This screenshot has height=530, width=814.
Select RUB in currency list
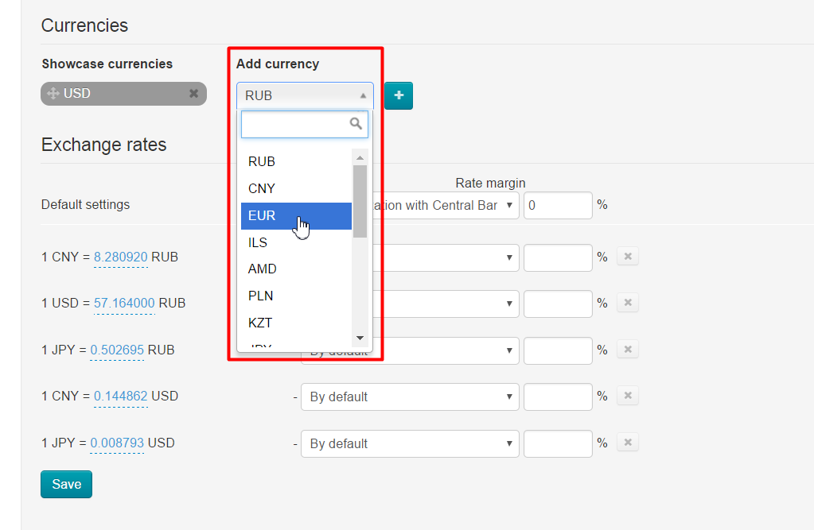click(x=297, y=162)
